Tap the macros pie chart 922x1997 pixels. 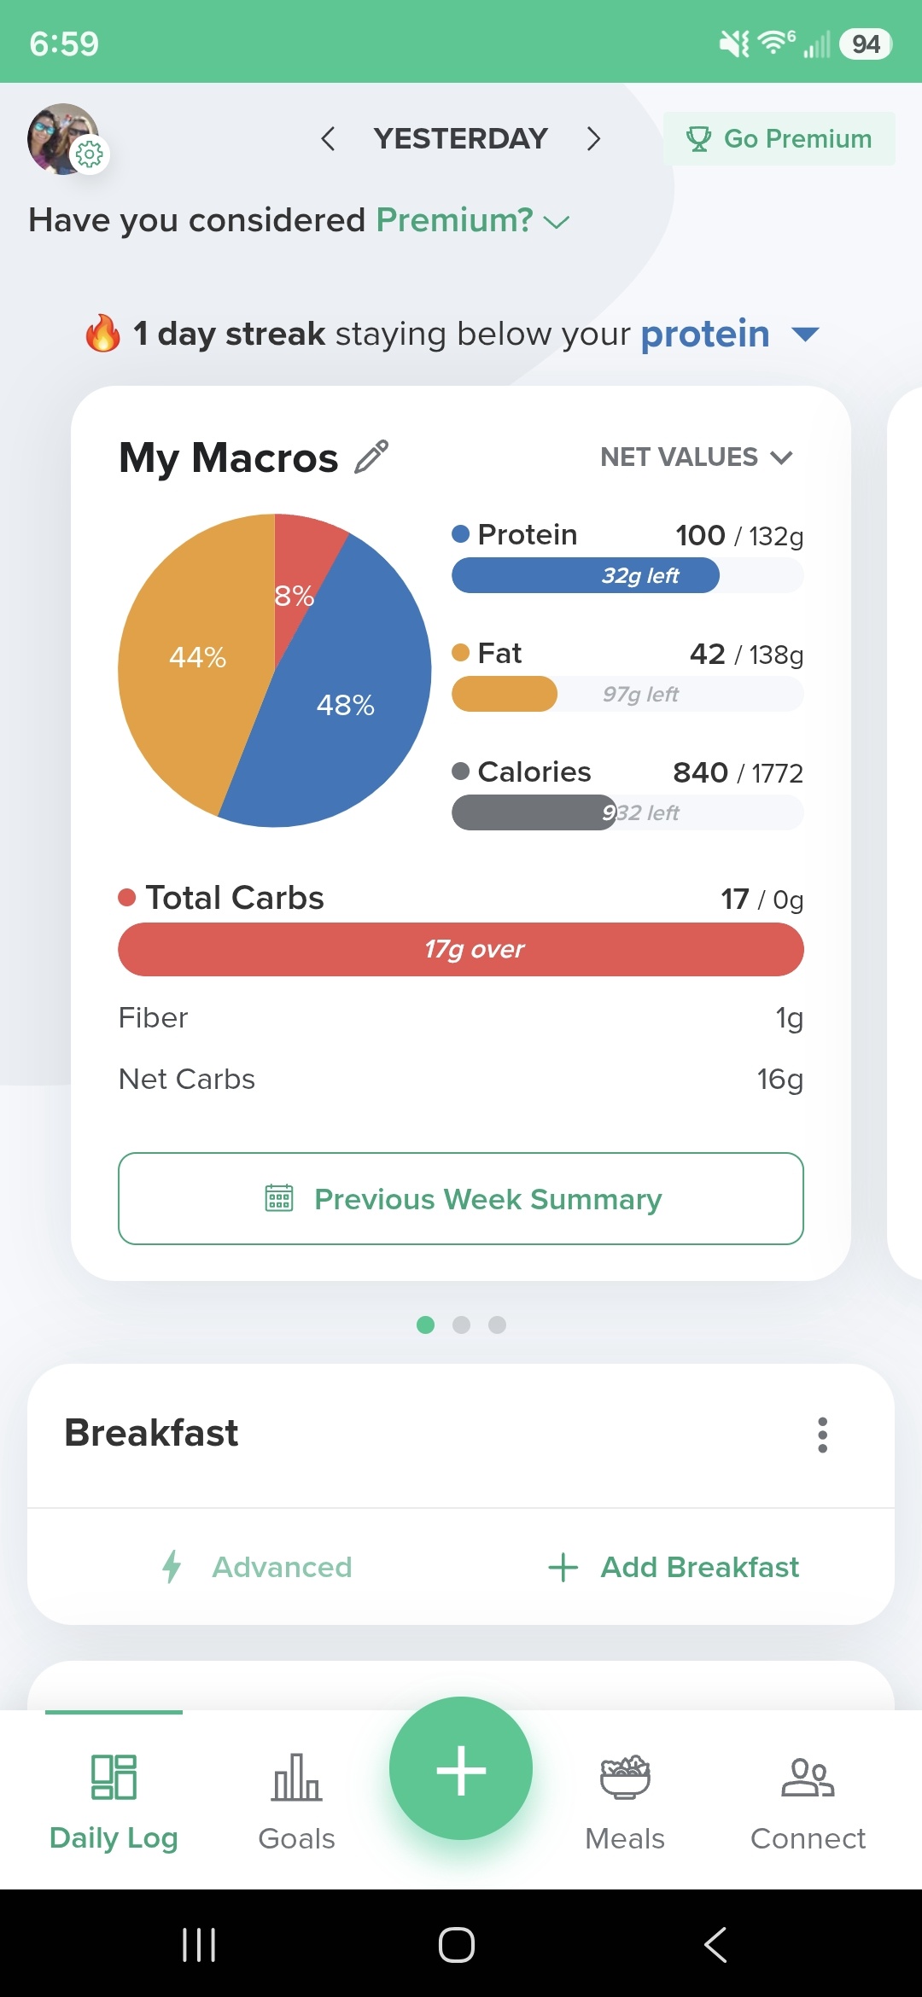[x=275, y=671]
